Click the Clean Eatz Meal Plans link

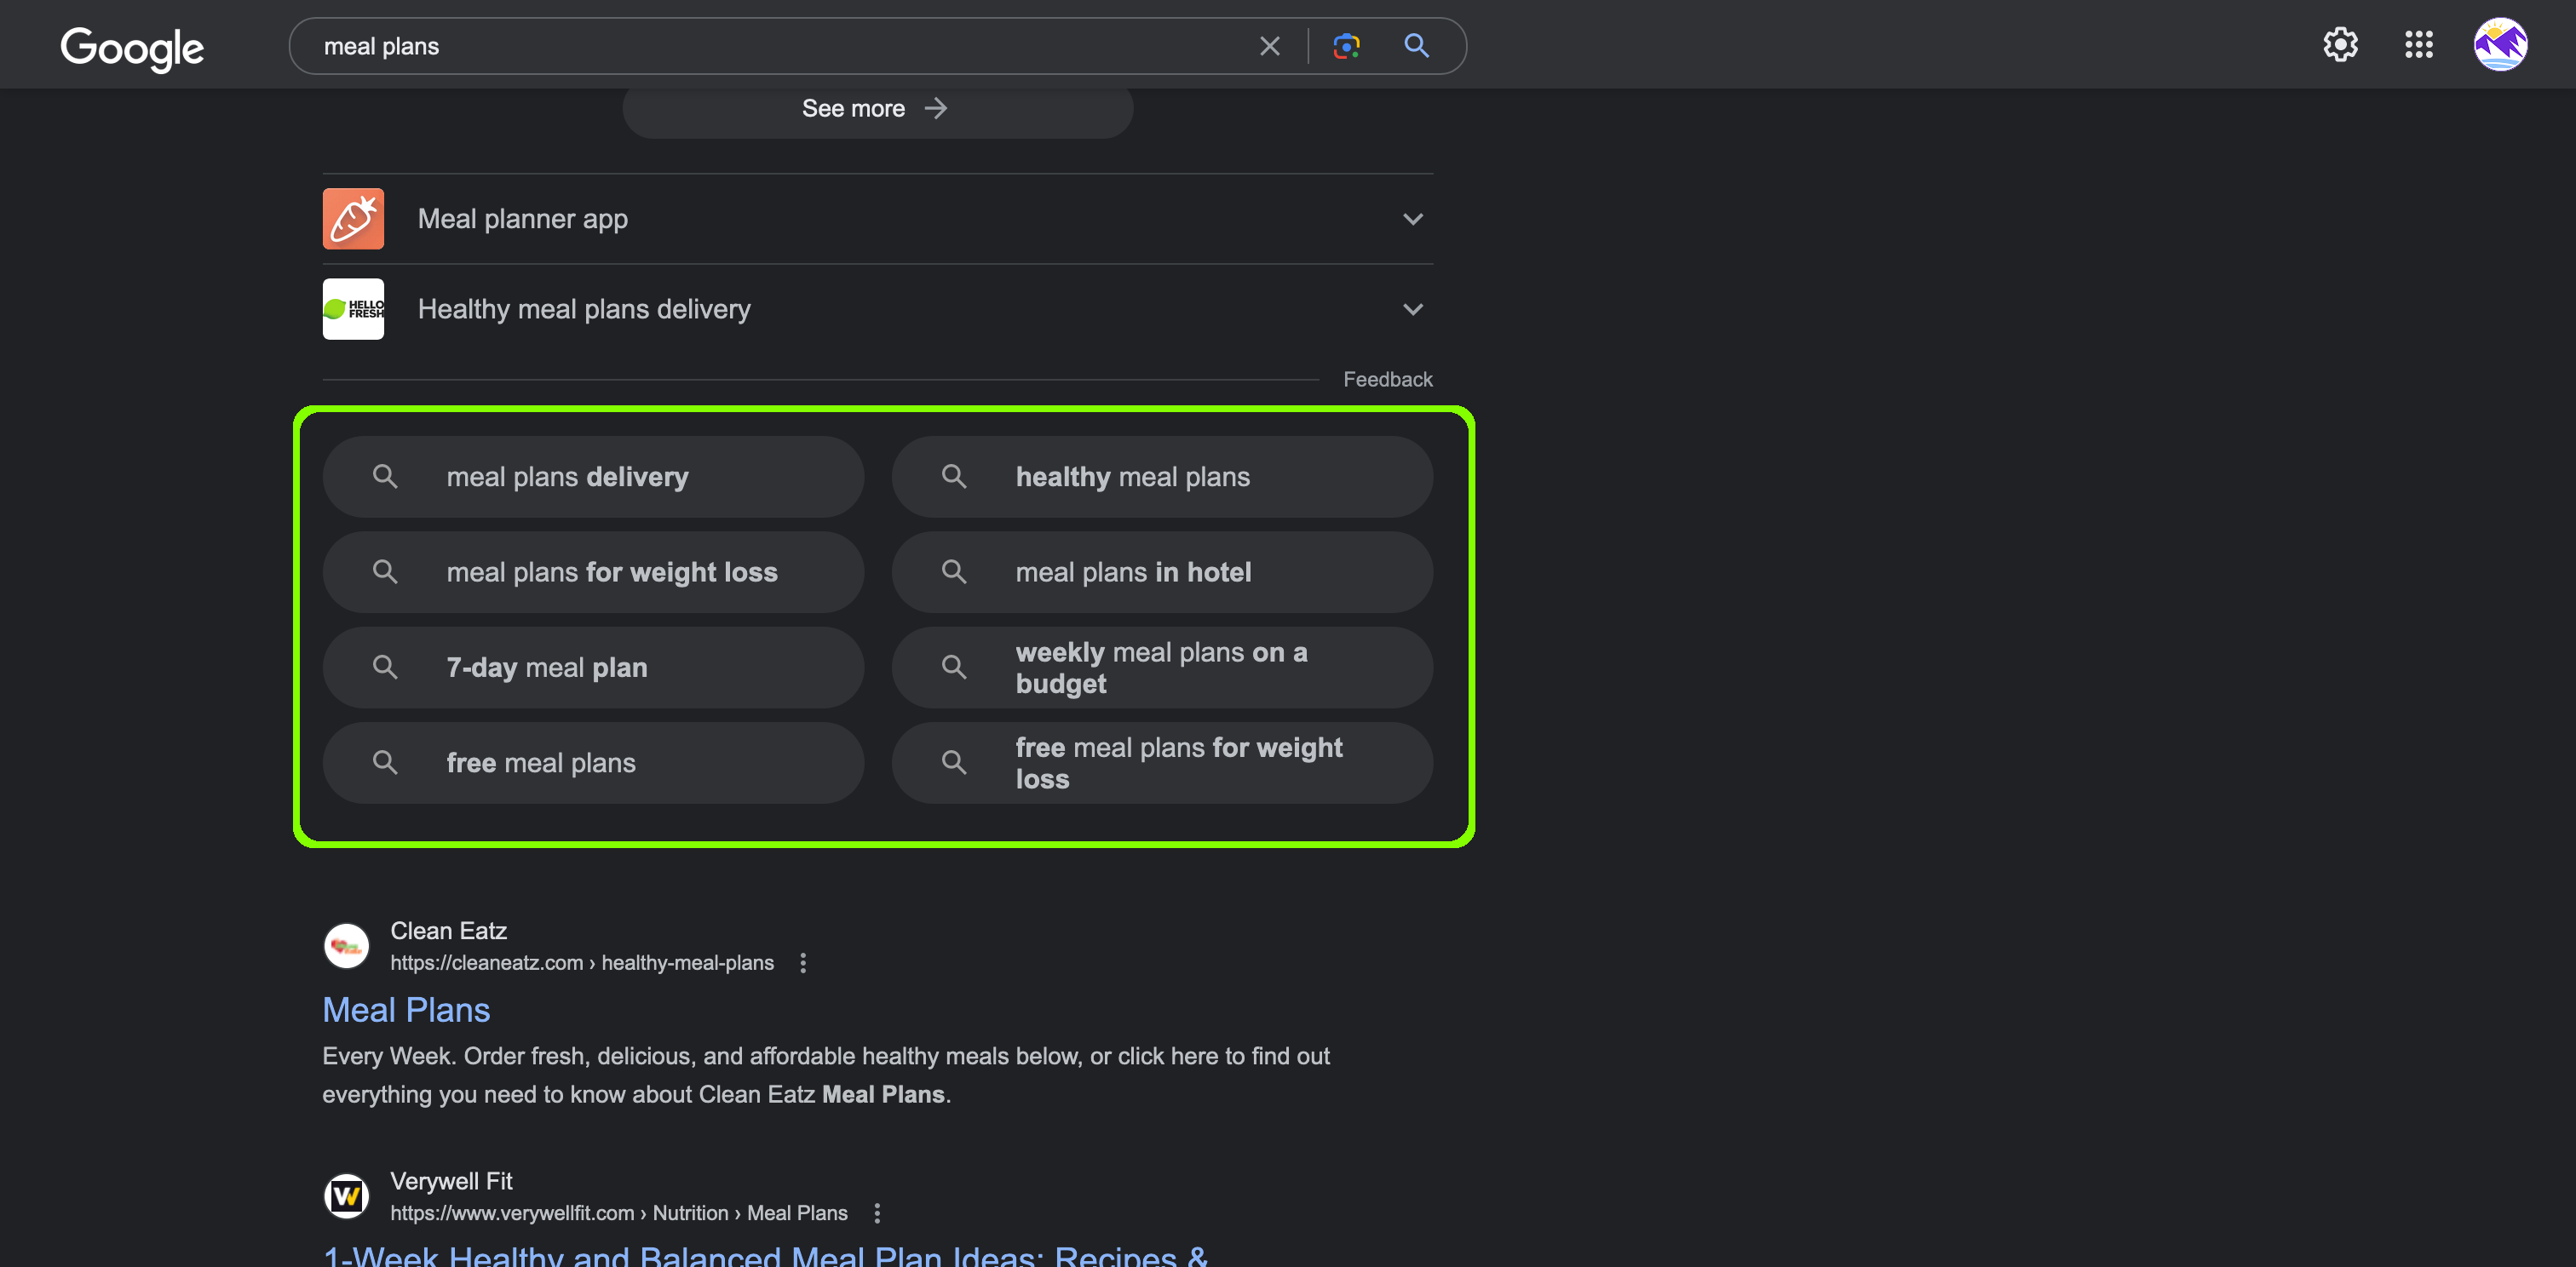click(405, 1009)
